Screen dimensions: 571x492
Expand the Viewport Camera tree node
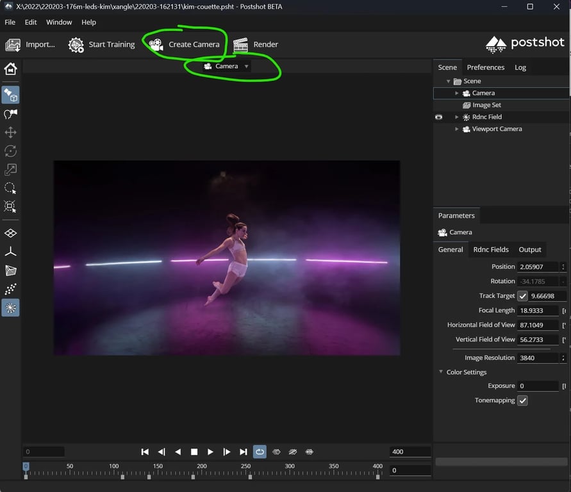[x=457, y=129]
